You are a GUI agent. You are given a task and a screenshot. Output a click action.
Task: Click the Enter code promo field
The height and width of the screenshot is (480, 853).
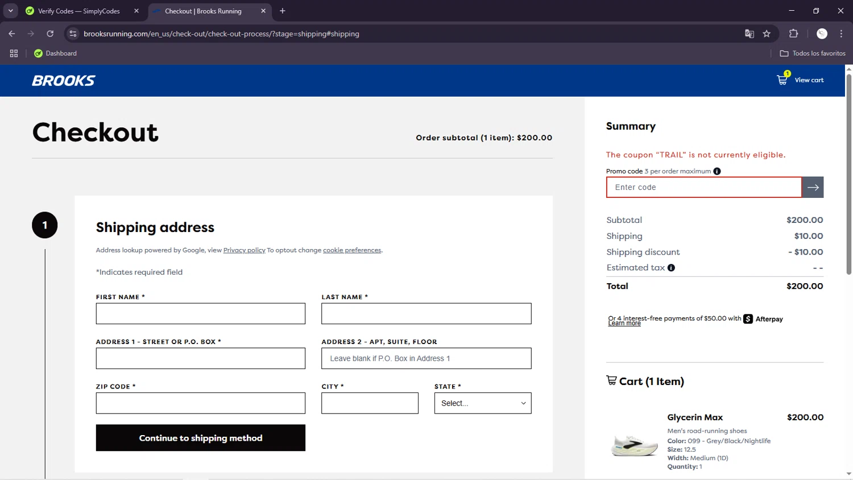704,187
